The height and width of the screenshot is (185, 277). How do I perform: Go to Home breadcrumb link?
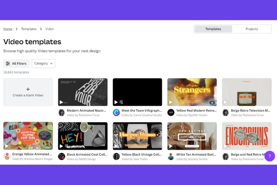(x=8, y=29)
